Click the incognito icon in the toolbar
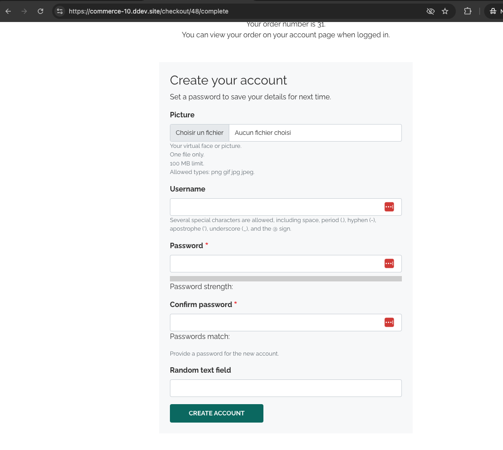503x450 pixels. coord(493,11)
